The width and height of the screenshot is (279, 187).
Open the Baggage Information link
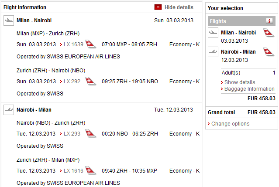click(x=249, y=89)
